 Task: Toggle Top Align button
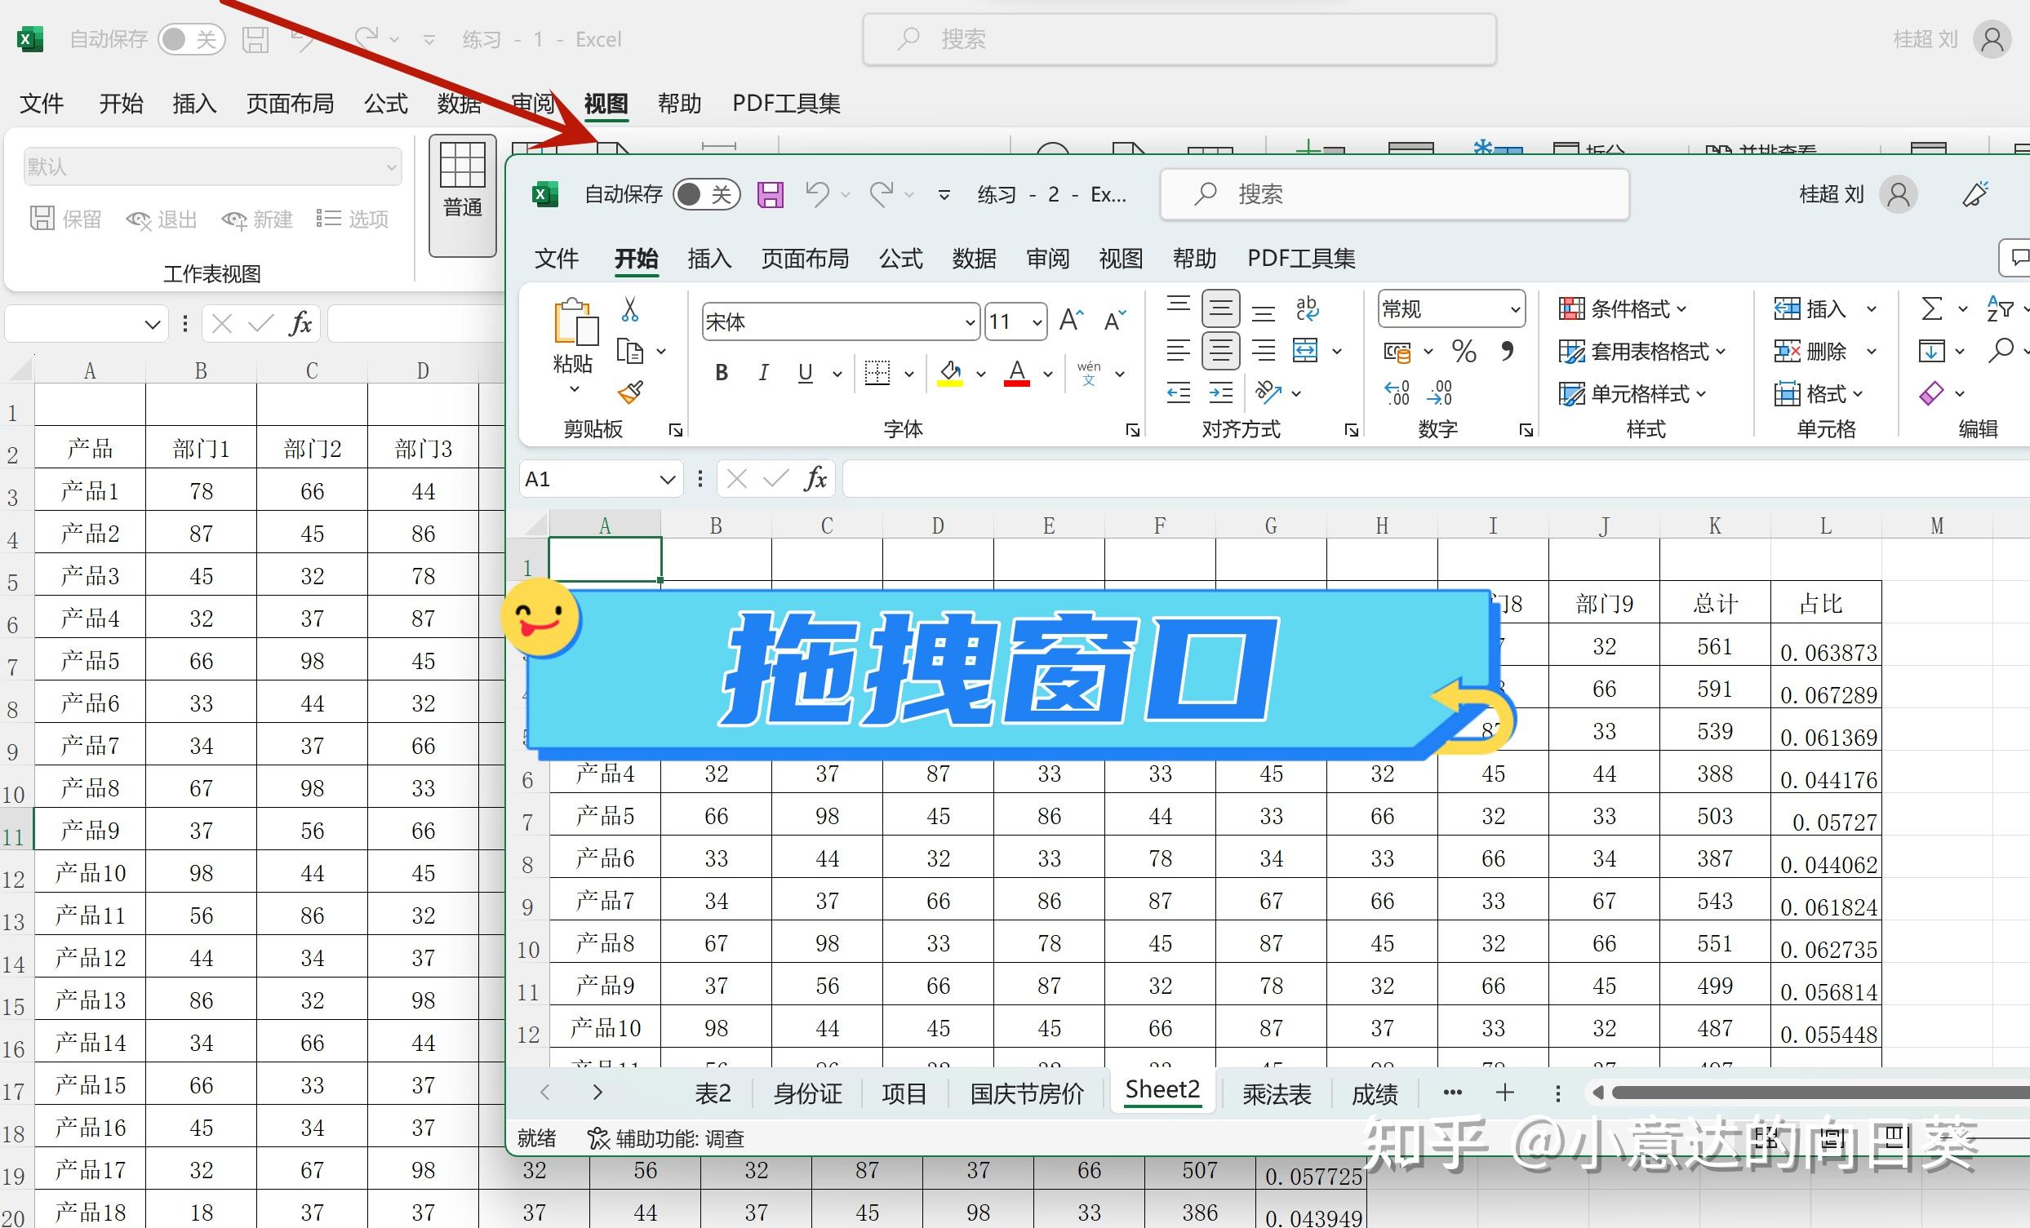click(1179, 304)
